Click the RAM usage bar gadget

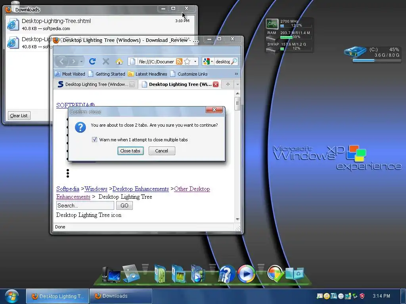(x=295, y=37)
